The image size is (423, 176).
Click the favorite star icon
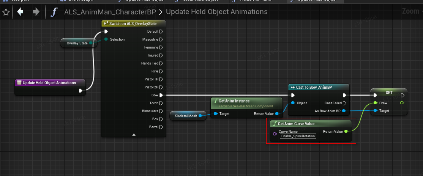pyautogui.click(x=6, y=12)
